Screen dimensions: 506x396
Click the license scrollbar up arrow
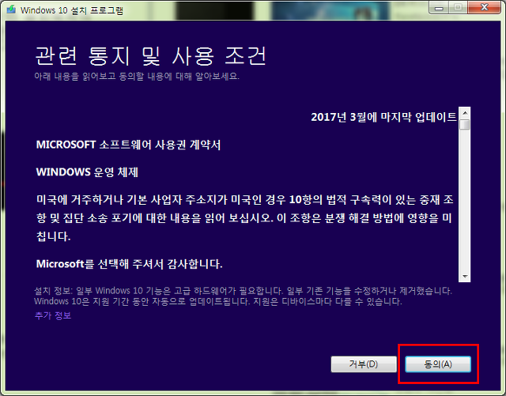coord(465,113)
